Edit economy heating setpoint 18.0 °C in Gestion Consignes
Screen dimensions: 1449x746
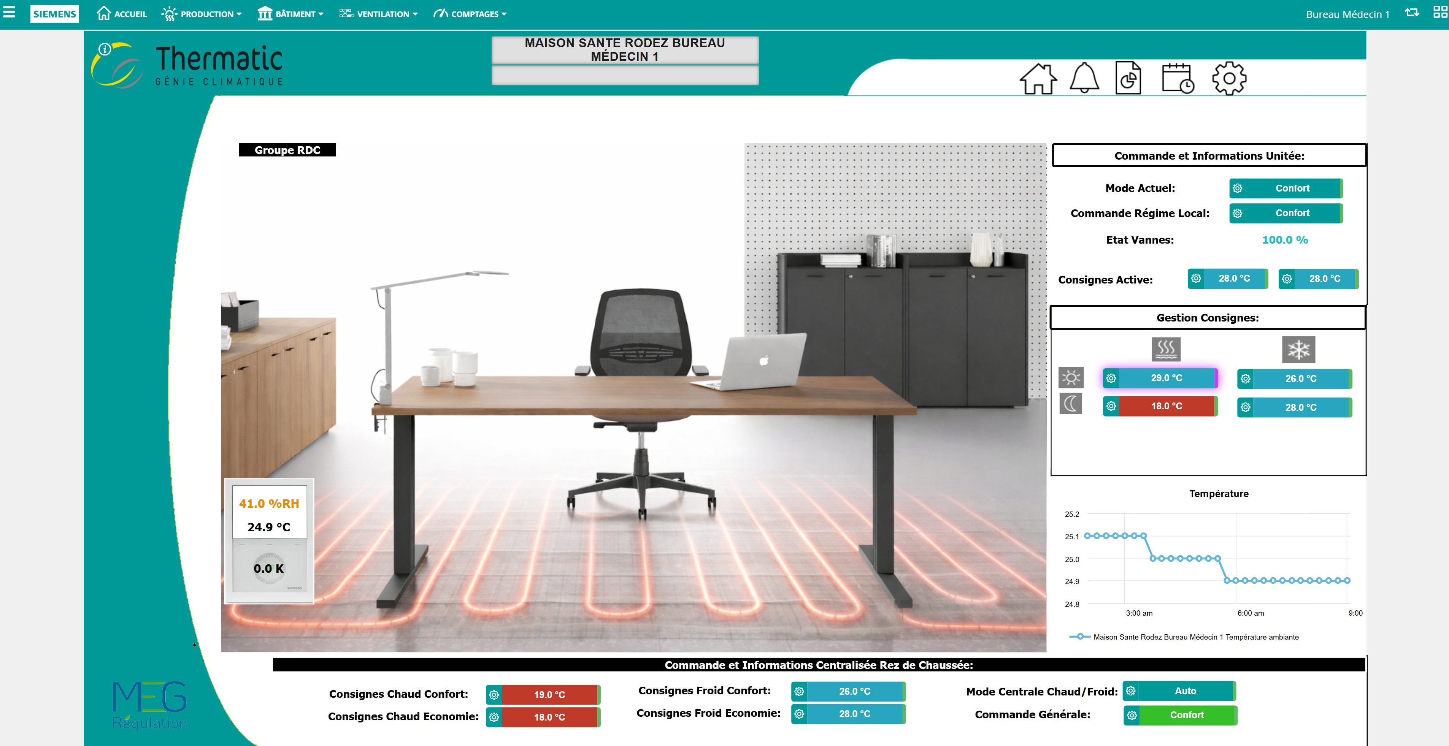1167,406
